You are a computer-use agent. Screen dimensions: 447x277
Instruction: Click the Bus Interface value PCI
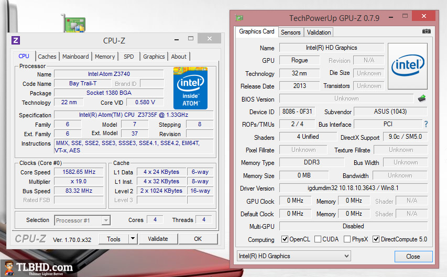388,124
